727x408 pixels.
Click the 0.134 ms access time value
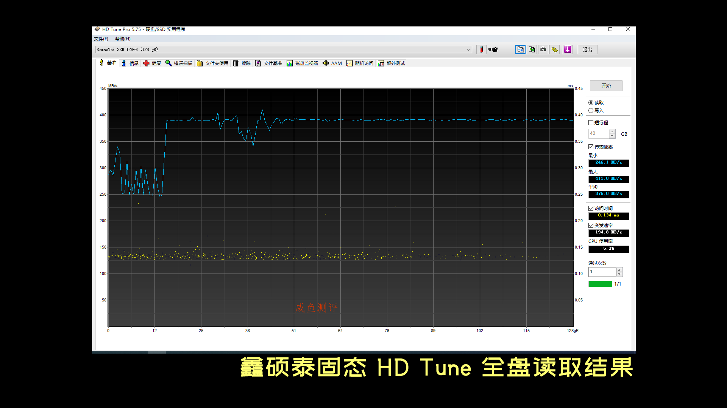point(609,216)
